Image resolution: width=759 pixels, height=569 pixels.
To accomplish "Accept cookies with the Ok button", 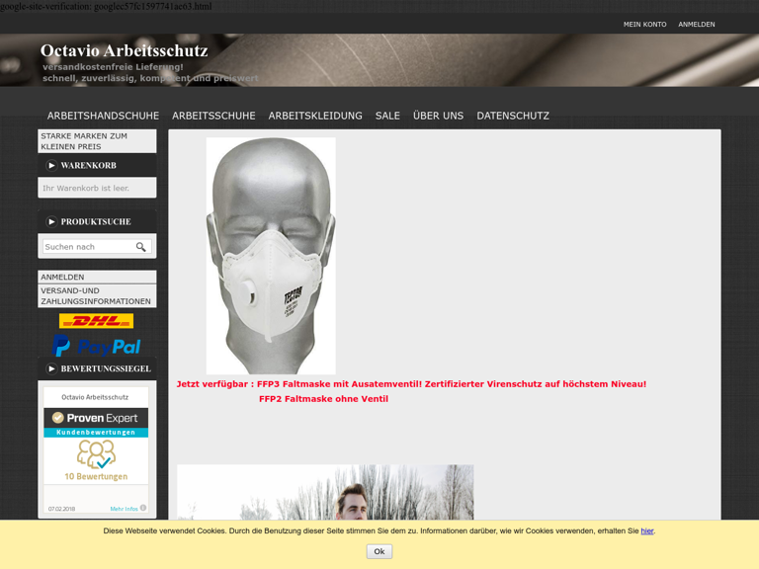I will coord(379,552).
